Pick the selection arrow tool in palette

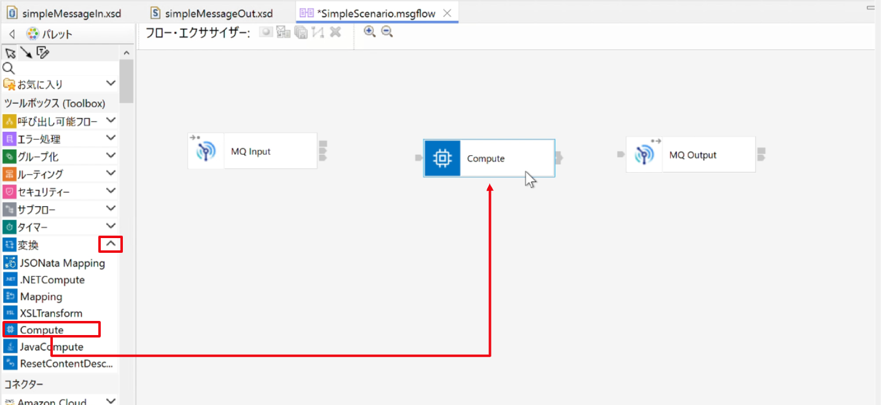(x=10, y=53)
